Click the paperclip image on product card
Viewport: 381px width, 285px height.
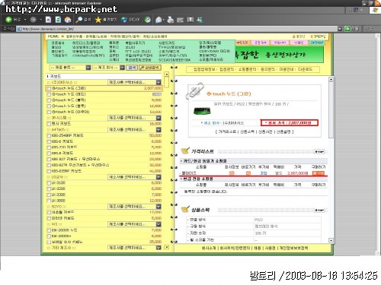pyautogui.click(x=195, y=90)
